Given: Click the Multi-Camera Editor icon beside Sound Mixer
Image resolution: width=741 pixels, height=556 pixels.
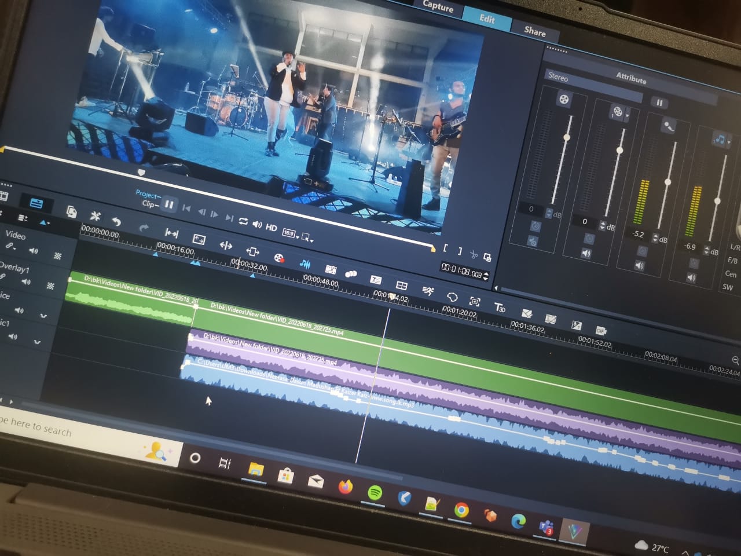Looking at the screenshot, I should [331, 269].
